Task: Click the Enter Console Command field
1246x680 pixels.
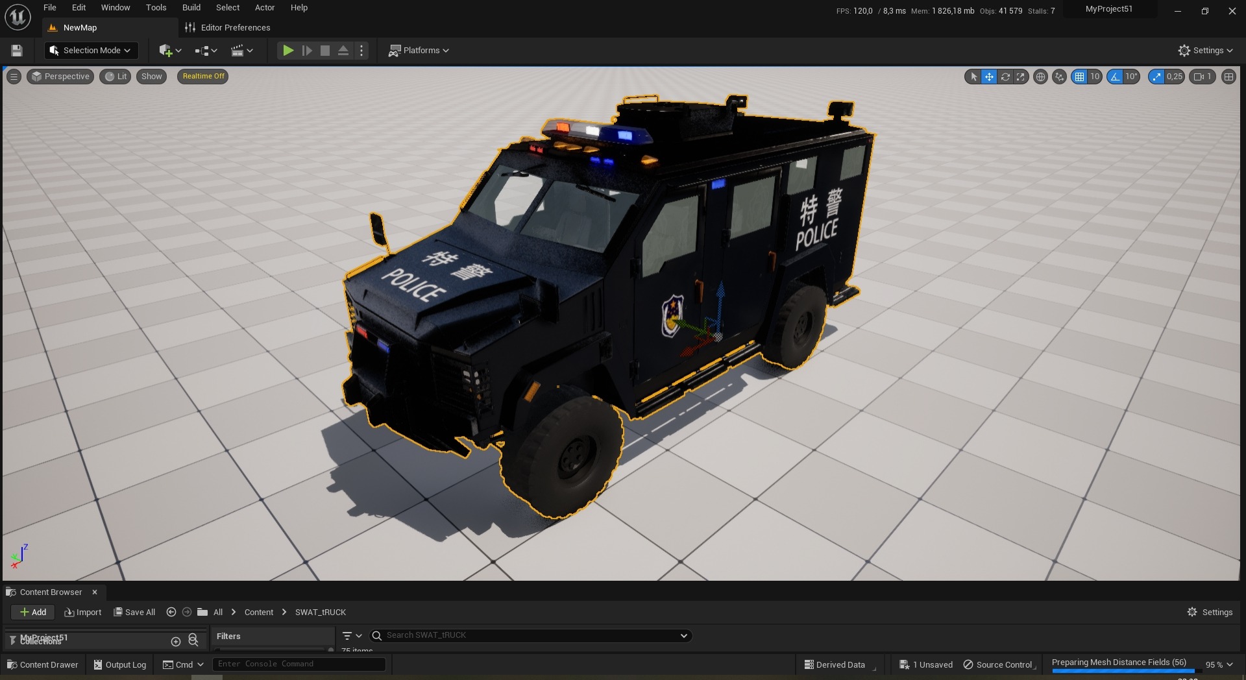Action: (x=299, y=664)
